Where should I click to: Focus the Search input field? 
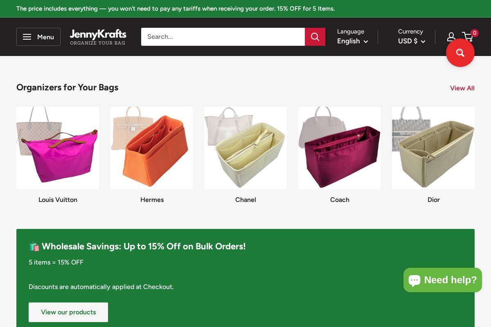(223, 37)
